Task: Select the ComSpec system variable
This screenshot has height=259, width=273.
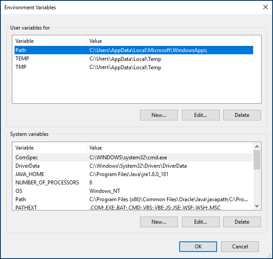Action: point(134,158)
